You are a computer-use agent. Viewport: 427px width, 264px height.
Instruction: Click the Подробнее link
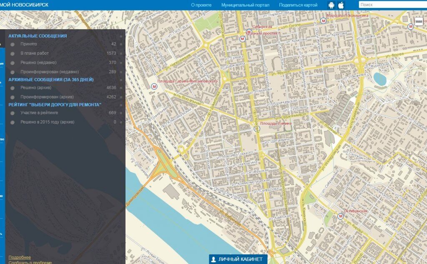pos(20,257)
